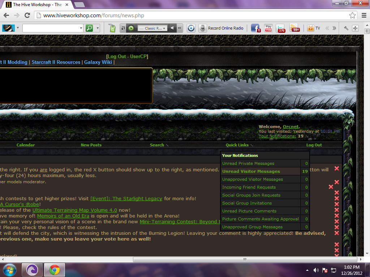Click the blue circular target icon
Image resolution: width=370 pixels, height=277 pixels.
tap(191, 28)
